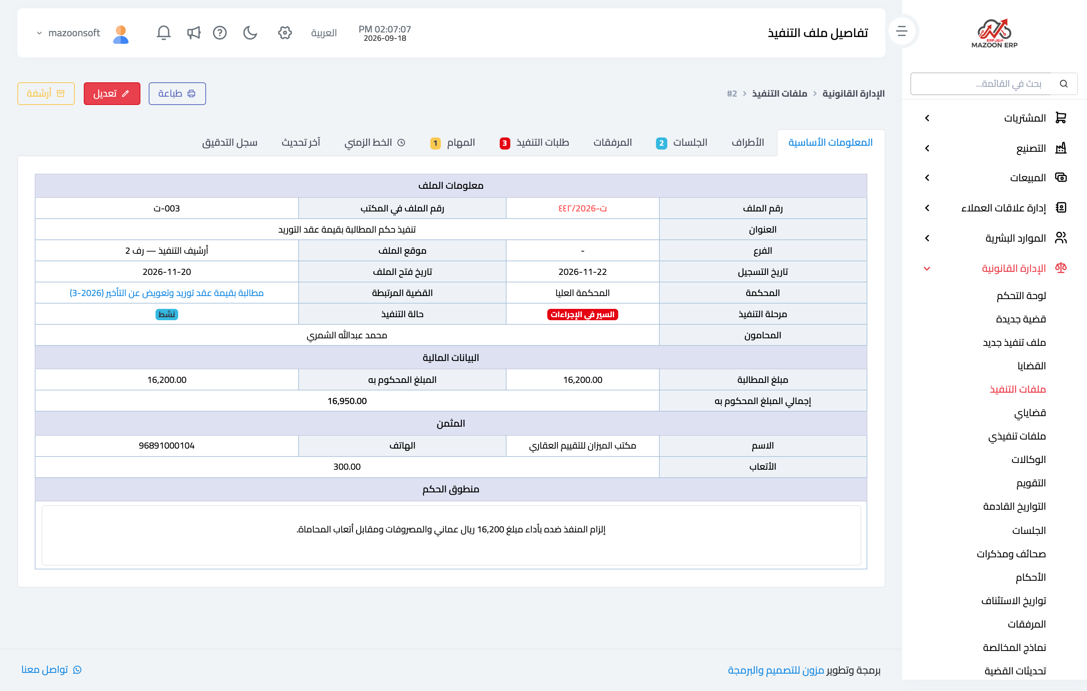Image resolution: width=1087 pixels, height=691 pixels.
Task: Click the أرشفة archive button
Action: pyautogui.click(x=46, y=94)
